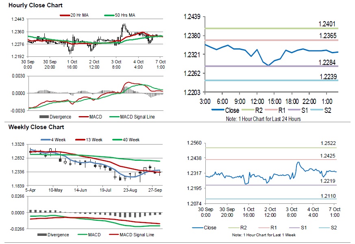Click the "1.2276" axis label

(17, 44)
